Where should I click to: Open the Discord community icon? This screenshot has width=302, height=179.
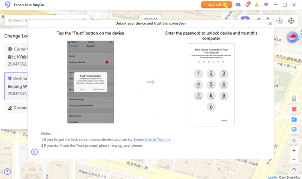tap(238, 5)
